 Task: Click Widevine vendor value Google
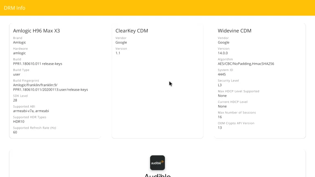coord(224,42)
